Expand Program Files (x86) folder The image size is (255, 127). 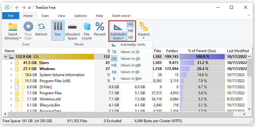[x=11, y=81]
